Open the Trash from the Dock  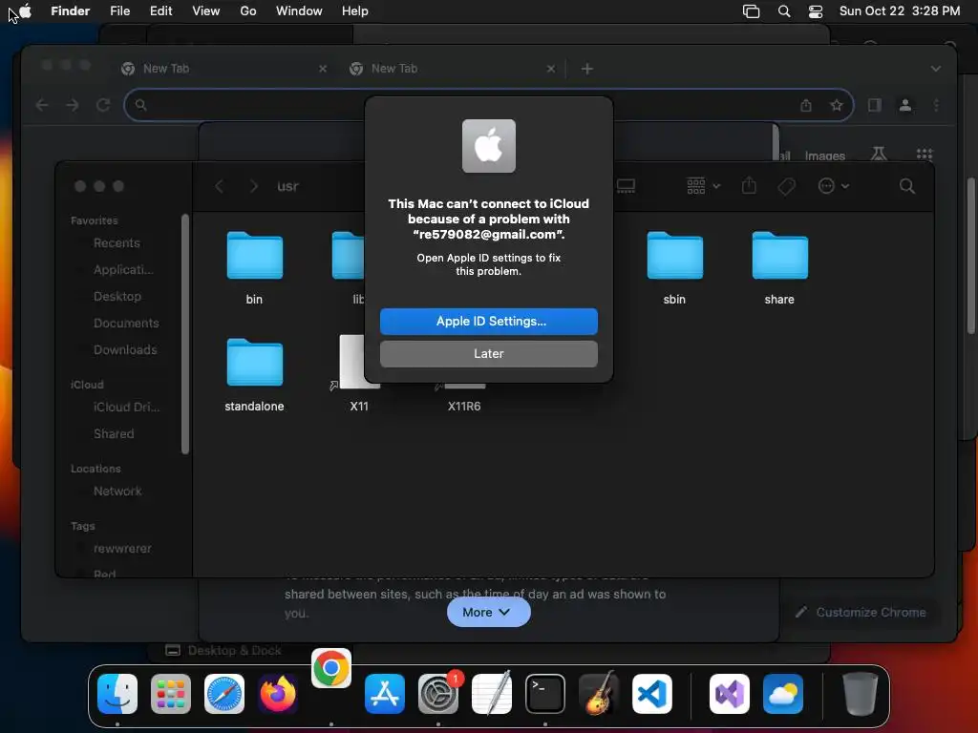(x=861, y=694)
